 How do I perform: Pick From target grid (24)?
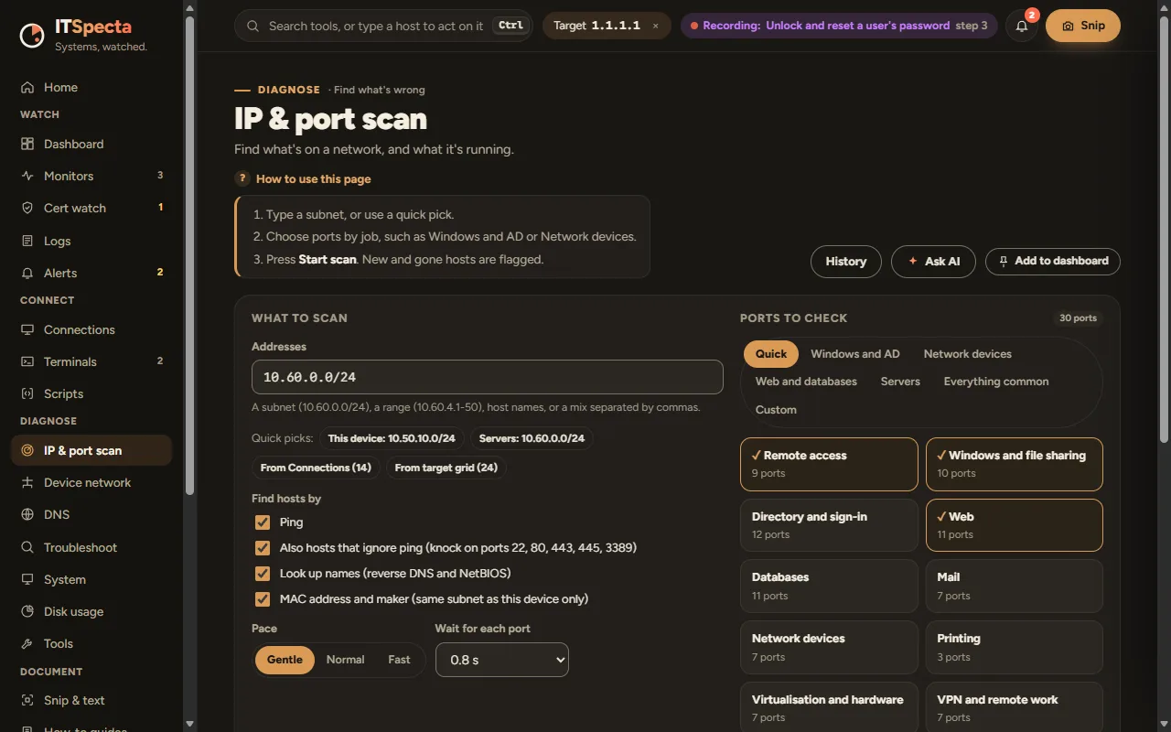(446, 468)
